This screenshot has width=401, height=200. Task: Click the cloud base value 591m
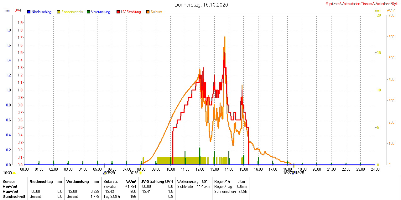point(206,181)
